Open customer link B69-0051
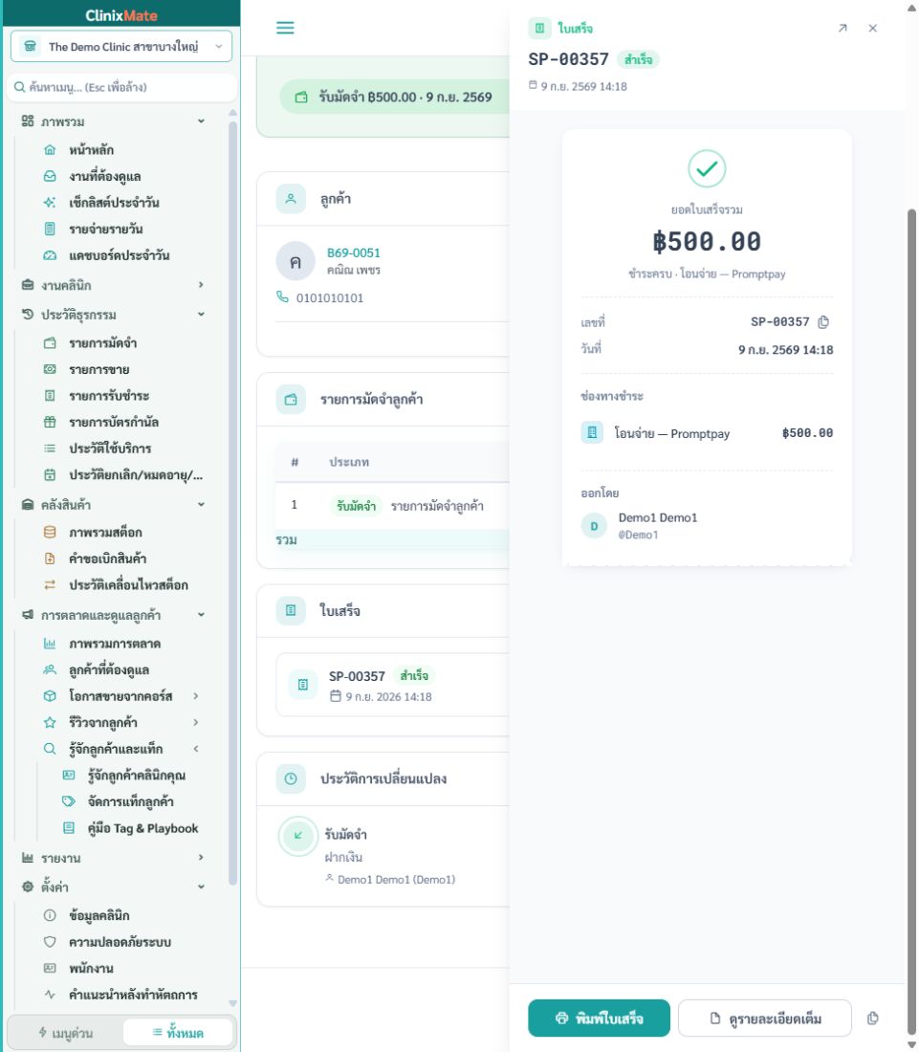919x1052 pixels. point(354,252)
